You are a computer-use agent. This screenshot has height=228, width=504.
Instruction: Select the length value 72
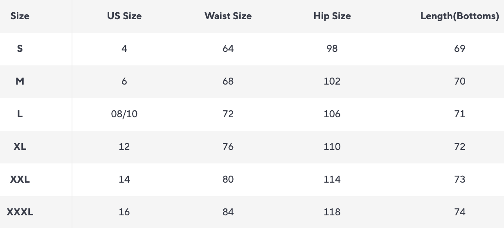(459, 147)
